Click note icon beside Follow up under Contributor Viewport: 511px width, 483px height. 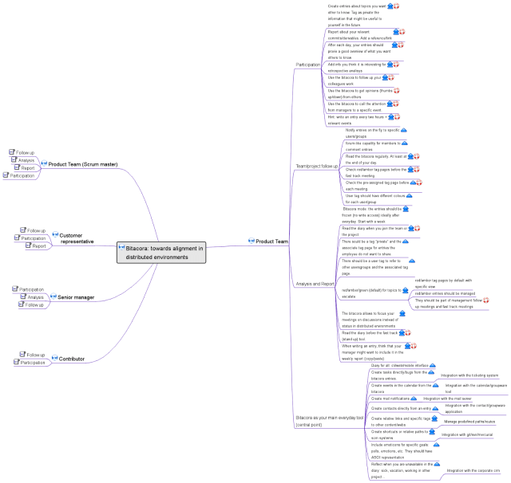pyautogui.click(x=22, y=355)
